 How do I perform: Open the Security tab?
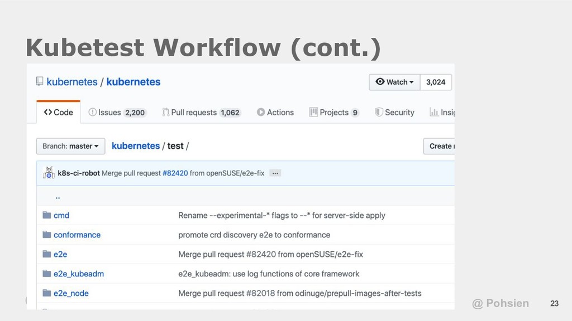coord(395,113)
